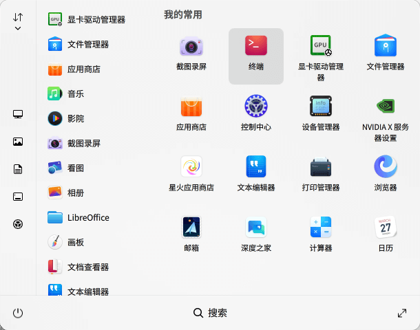Open 浏览器 app

[x=386, y=174]
